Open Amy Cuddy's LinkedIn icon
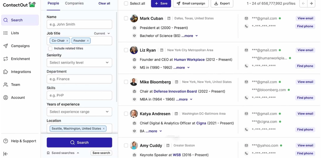 point(168,146)
